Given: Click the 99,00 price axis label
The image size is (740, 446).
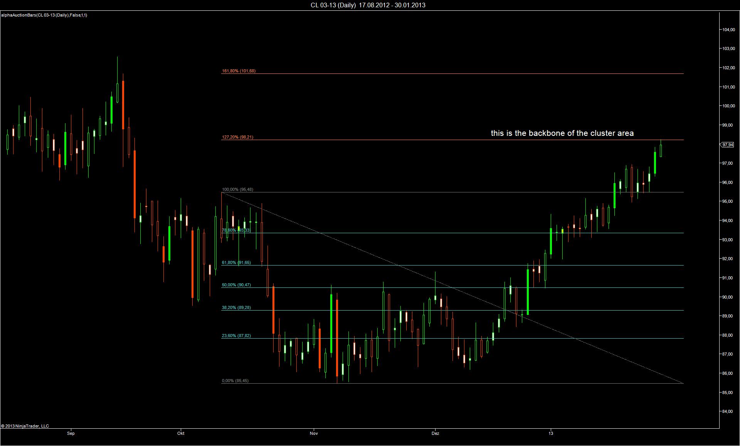Looking at the screenshot, I should pos(728,125).
